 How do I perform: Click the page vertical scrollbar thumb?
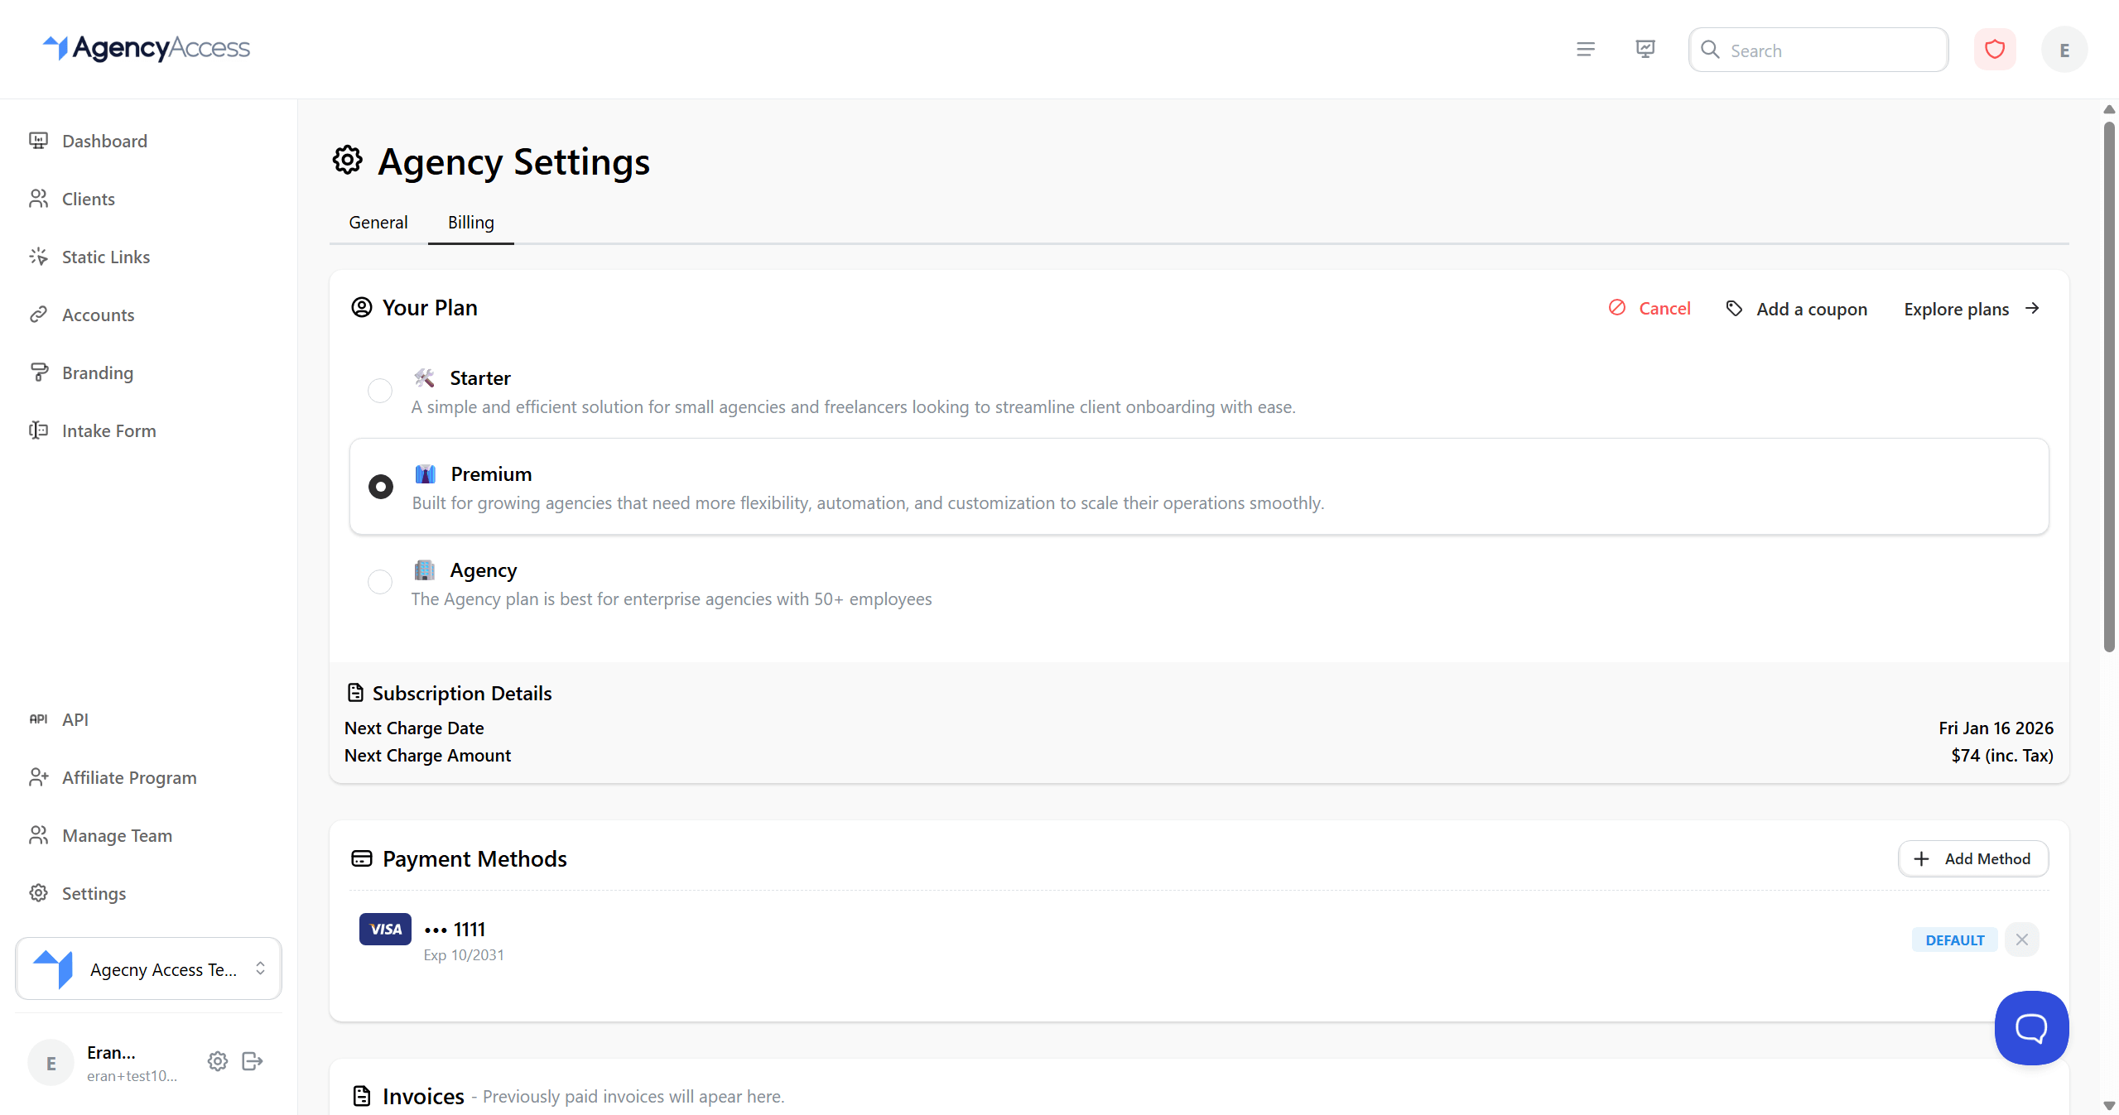tap(2109, 387)
